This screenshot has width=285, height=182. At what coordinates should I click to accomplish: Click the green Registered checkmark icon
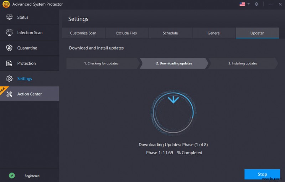[12, 176]
